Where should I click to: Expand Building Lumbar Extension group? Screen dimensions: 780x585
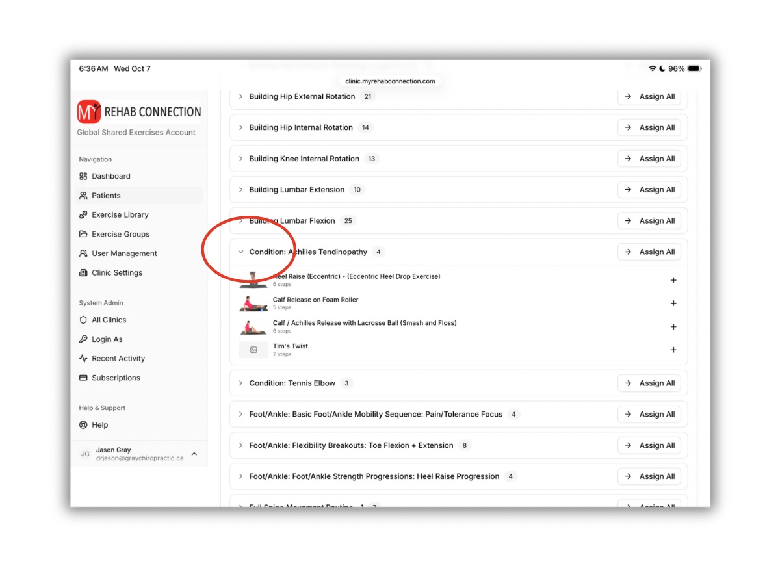pyautogui.click(x=240, y=190)
